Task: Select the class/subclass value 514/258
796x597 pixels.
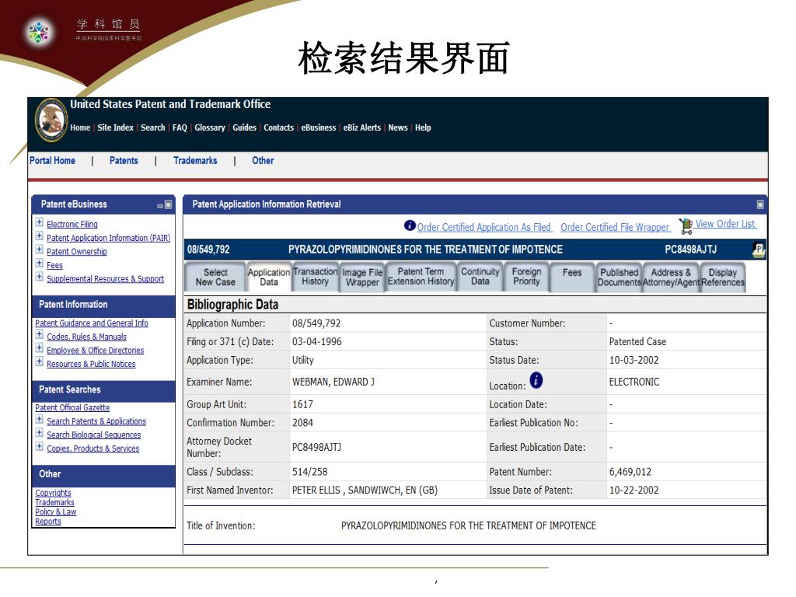Action: pyautogui.click(x=309, y=472)
